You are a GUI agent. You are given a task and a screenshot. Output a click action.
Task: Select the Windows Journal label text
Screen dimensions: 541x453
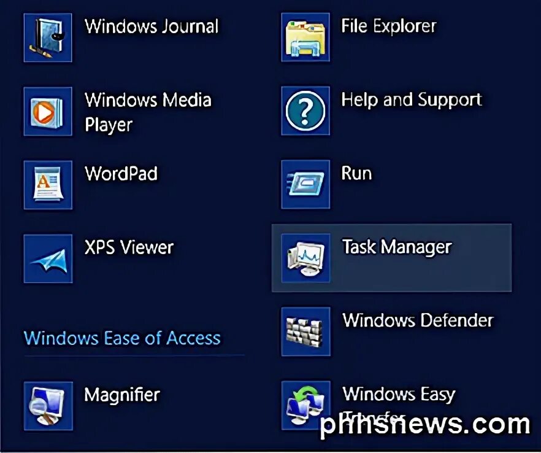pyautogui.click(x=152, y=26)
